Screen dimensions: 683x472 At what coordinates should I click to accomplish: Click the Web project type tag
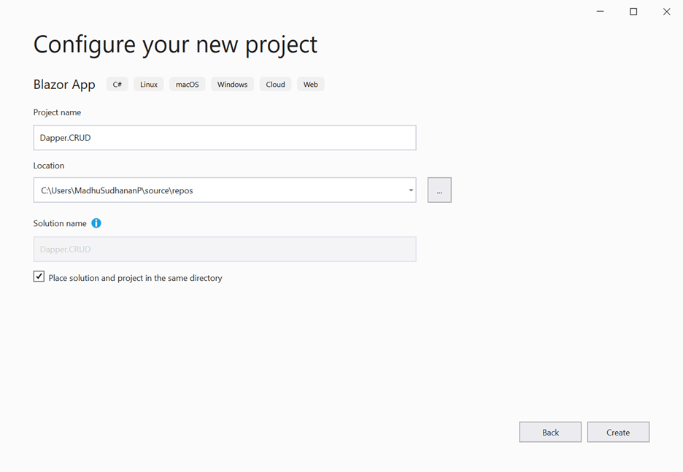(x=310, y=85)
